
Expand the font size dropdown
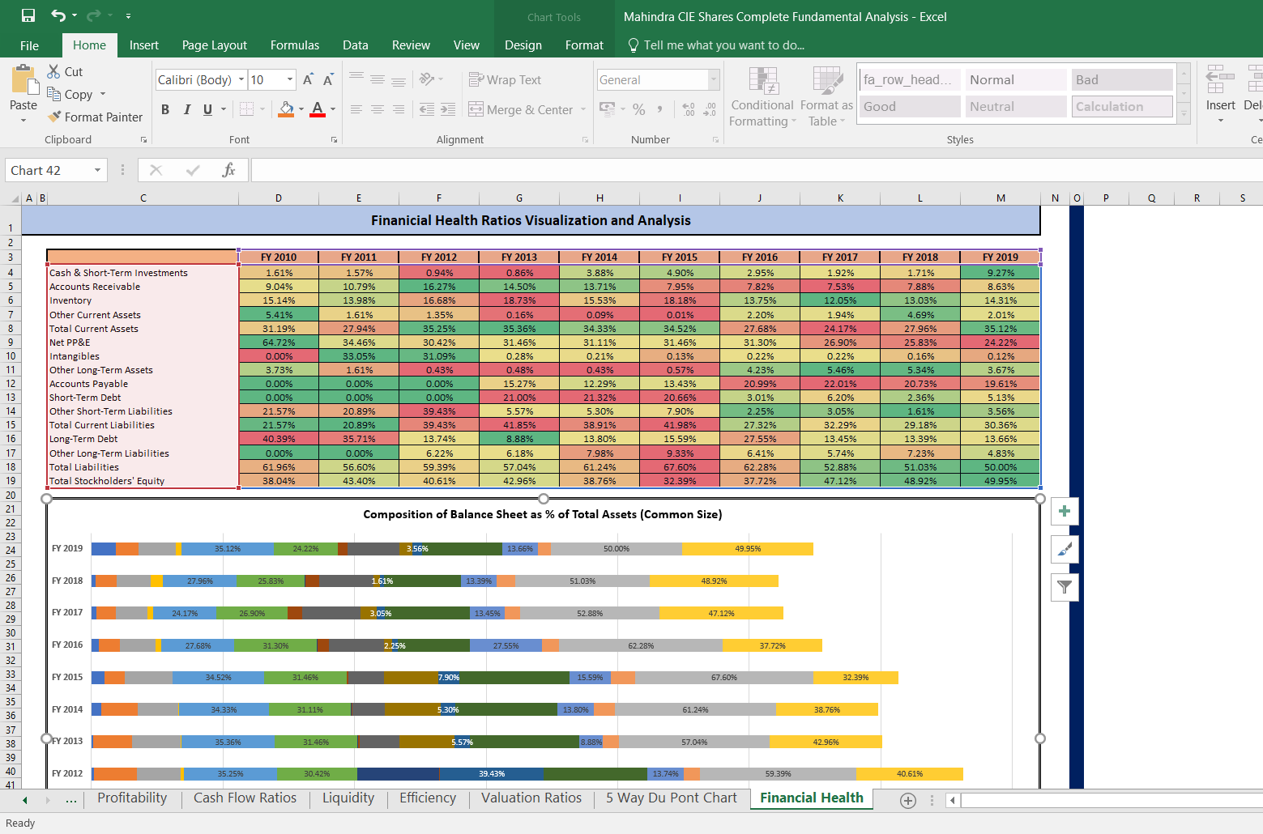pos(290,79)
